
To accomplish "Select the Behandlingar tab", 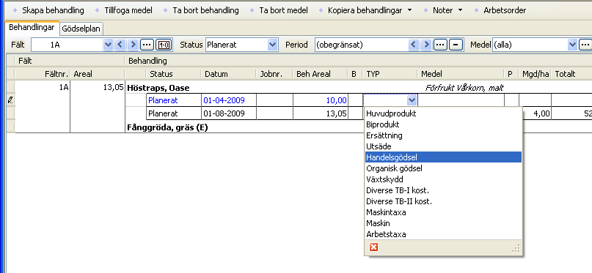I will pyautogui.click(x=32, y=28).
